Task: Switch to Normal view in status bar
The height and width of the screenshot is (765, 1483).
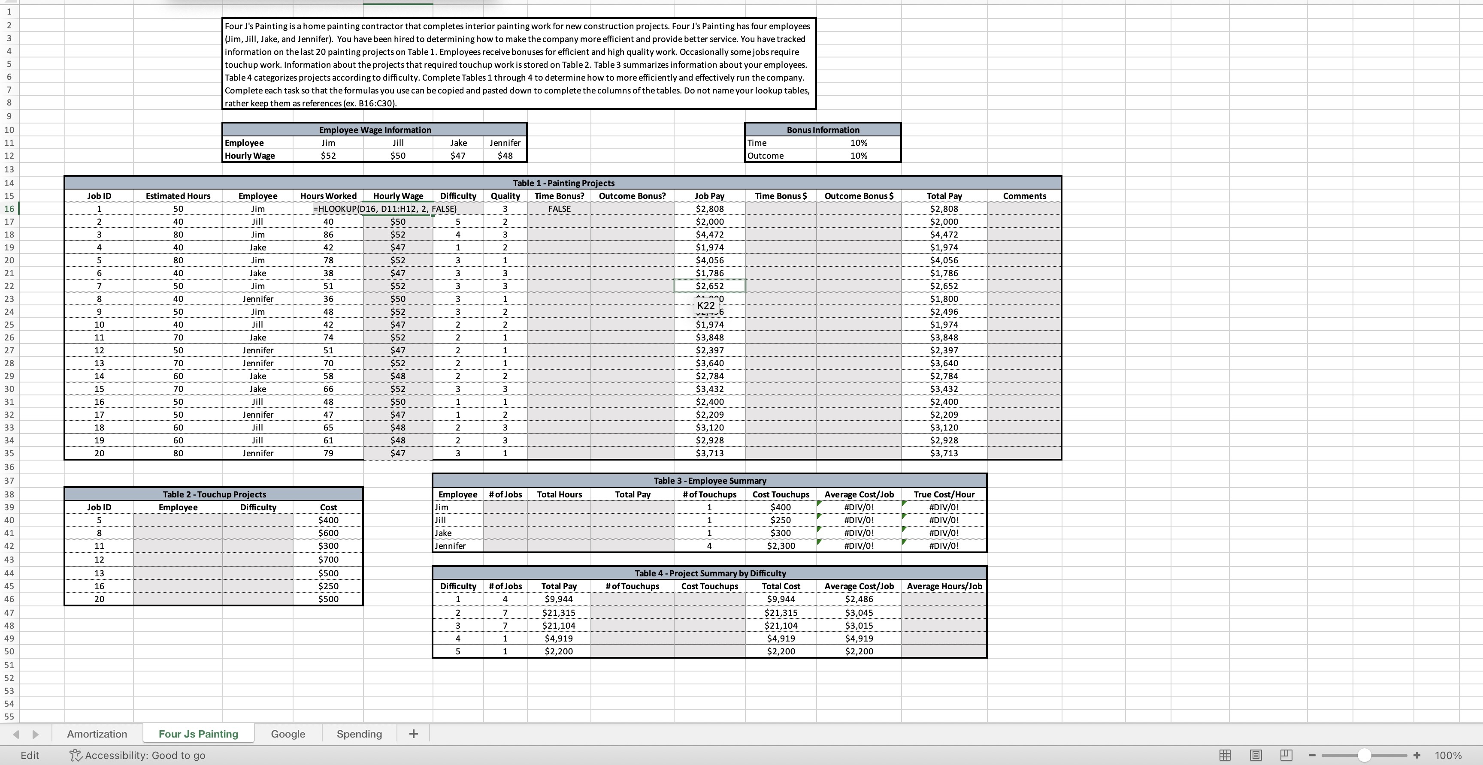Action: click(1225, 755)
